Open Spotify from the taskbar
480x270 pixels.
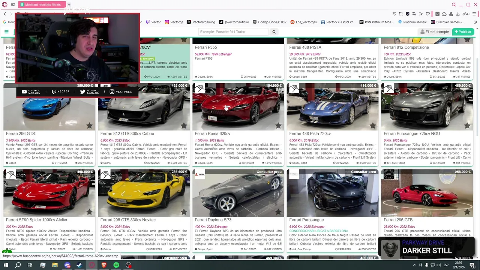116,265
